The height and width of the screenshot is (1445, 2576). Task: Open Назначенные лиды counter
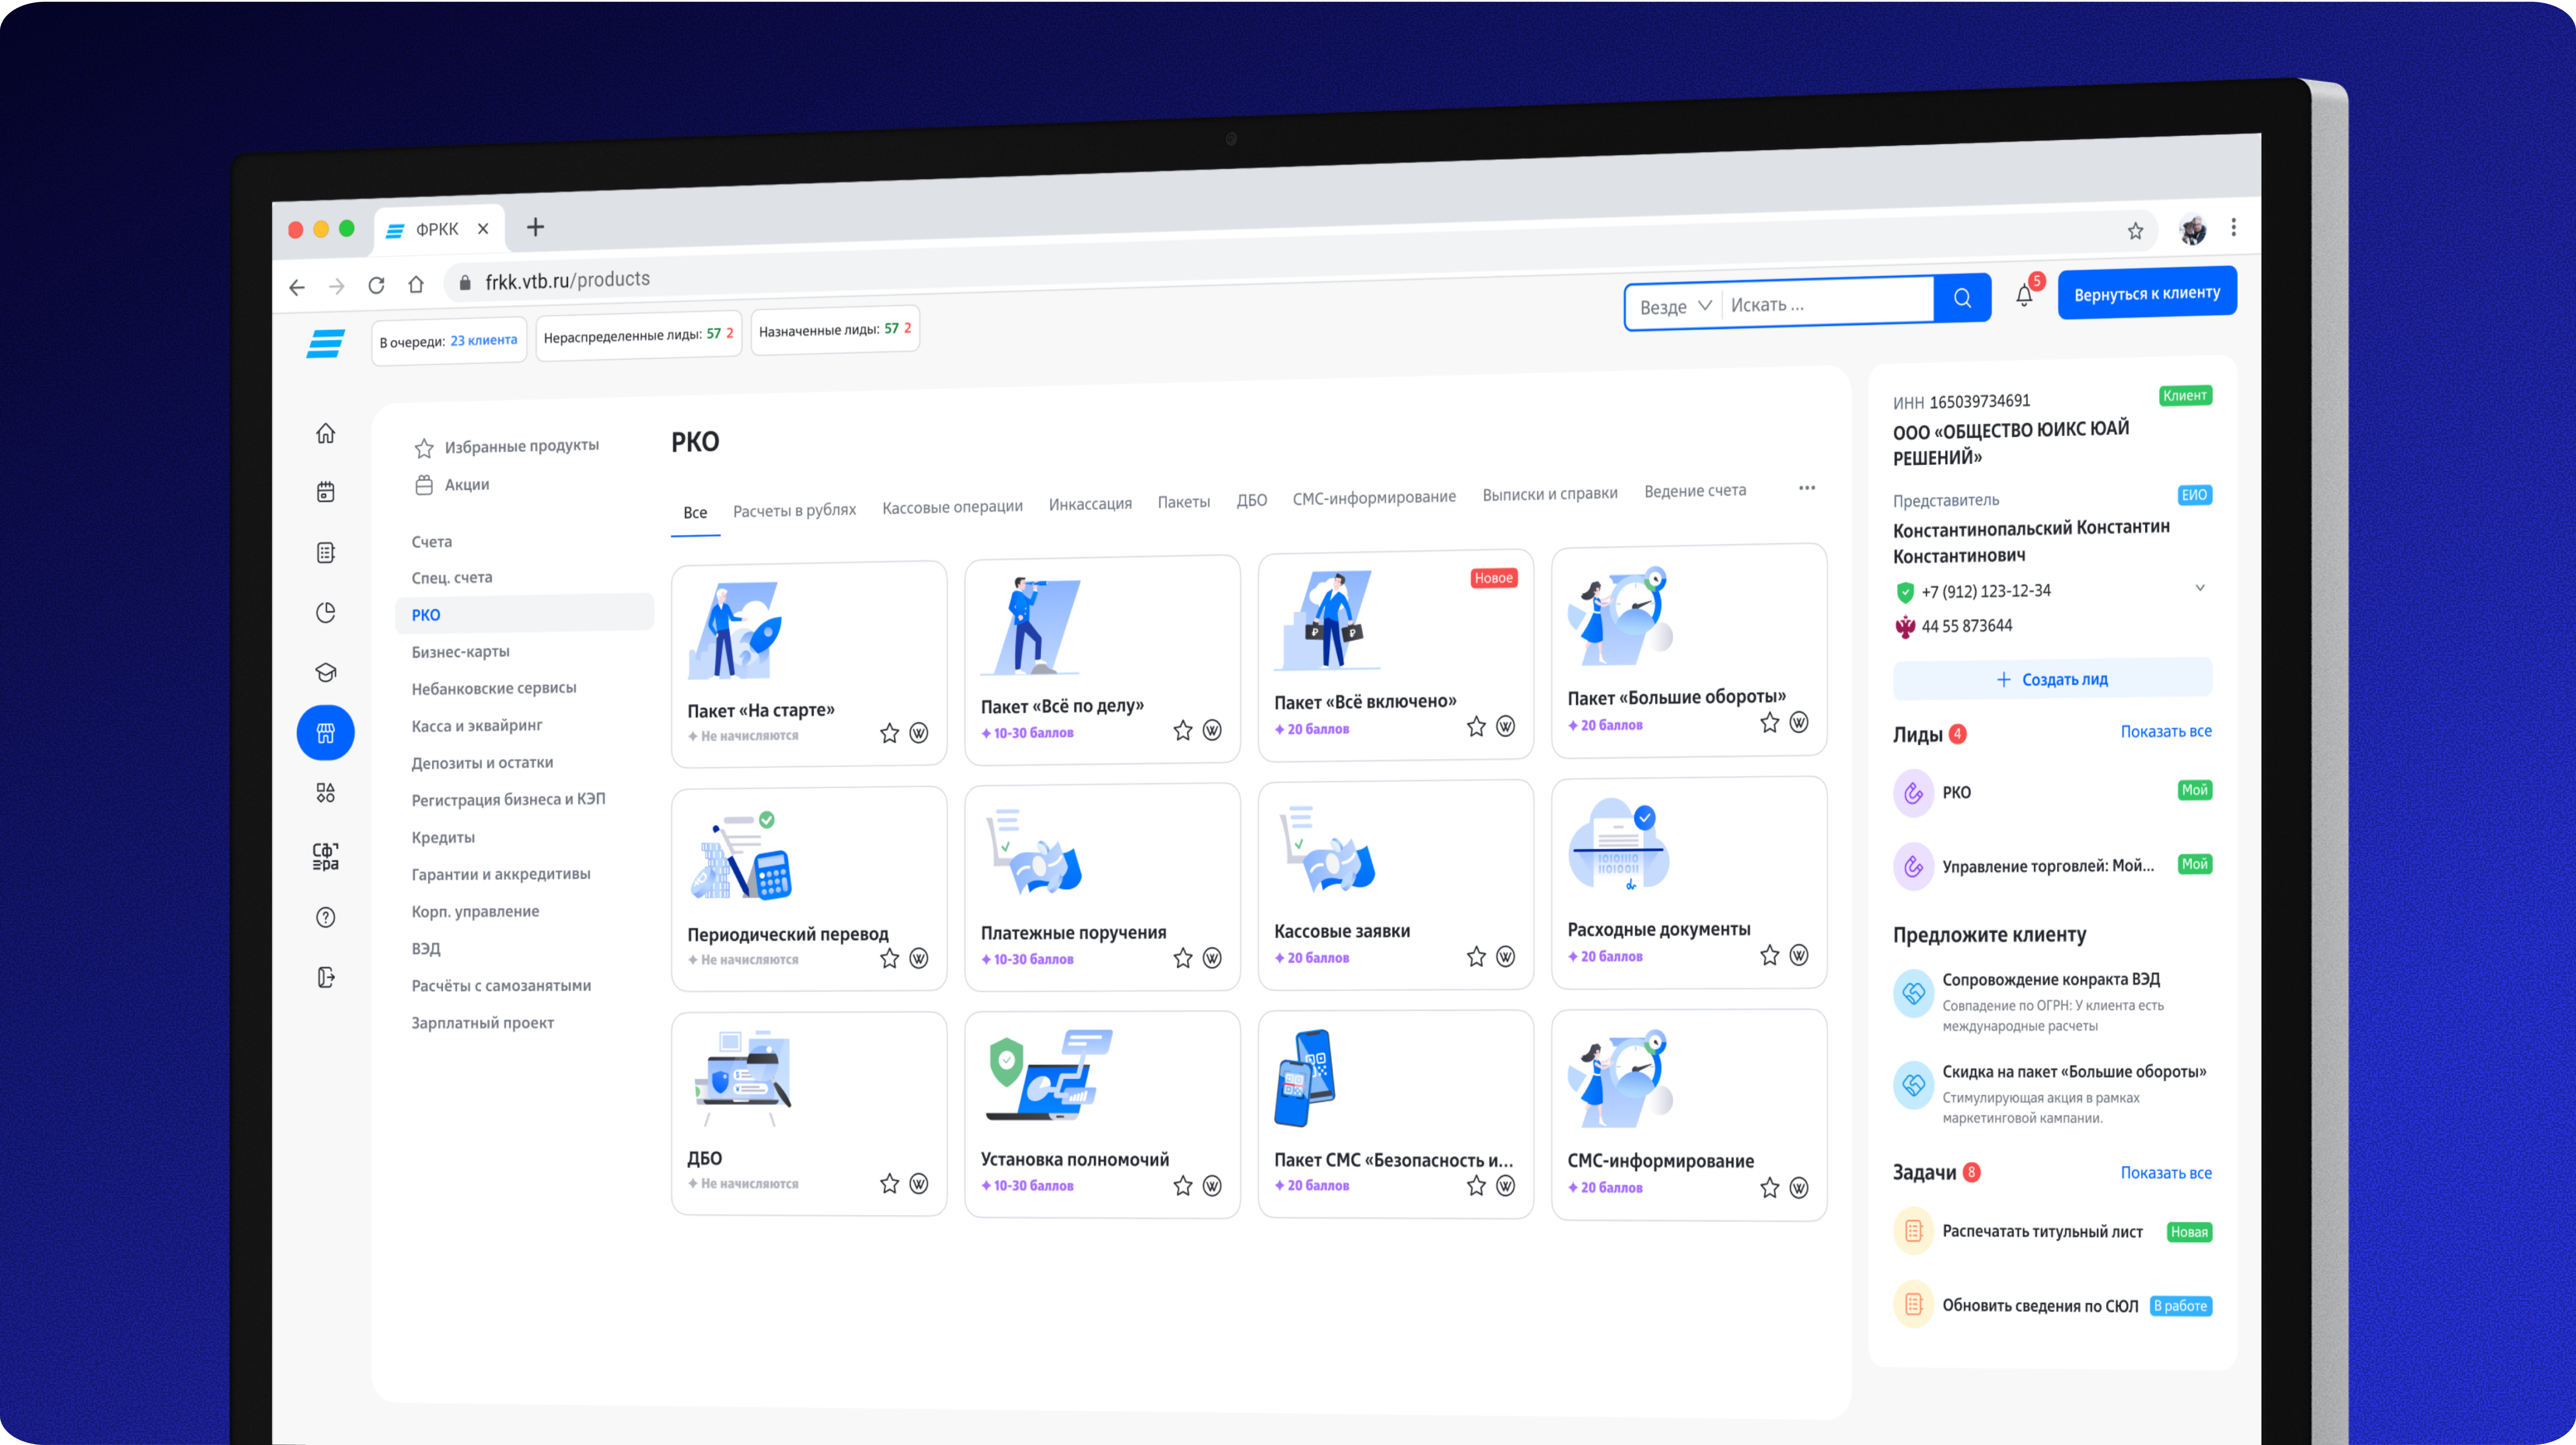click(x=835, y=330)
